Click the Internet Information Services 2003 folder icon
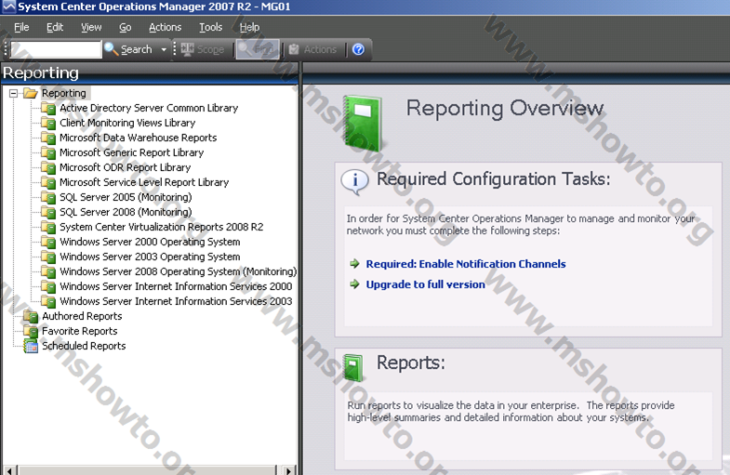This screenshot has width=730, height=475. [x=48, y=302]
